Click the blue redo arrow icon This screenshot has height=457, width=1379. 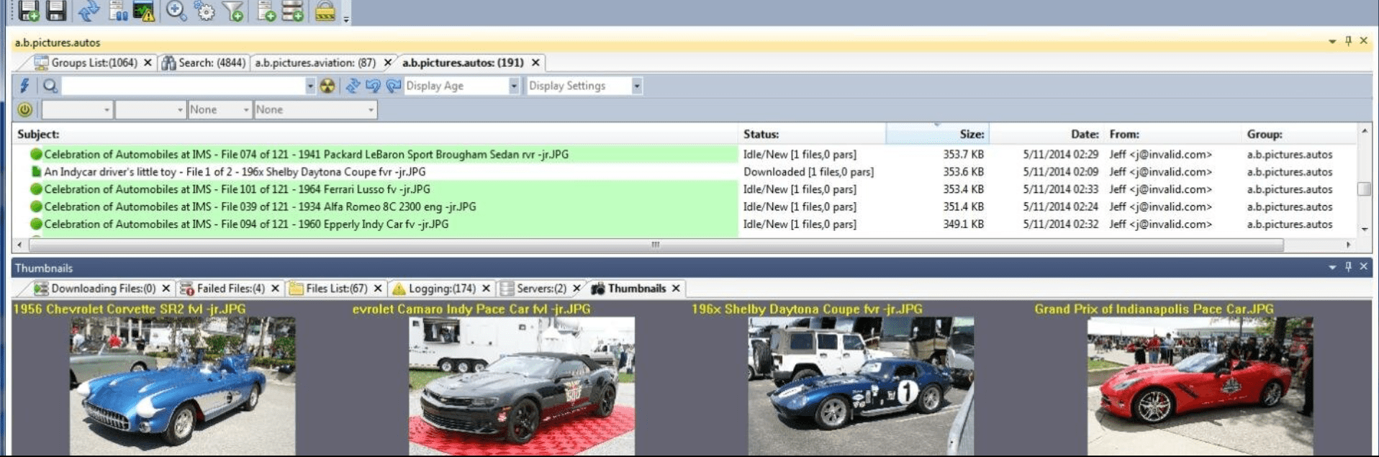[393, 86]
